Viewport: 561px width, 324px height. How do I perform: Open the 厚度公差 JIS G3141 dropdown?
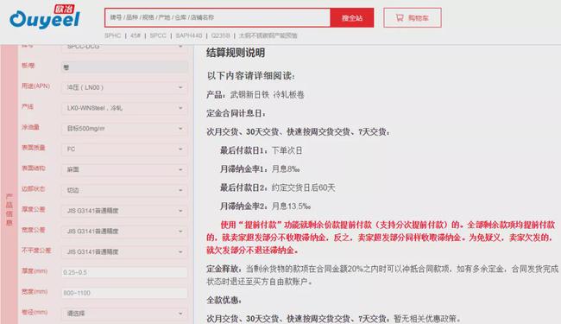coord(124,211)
